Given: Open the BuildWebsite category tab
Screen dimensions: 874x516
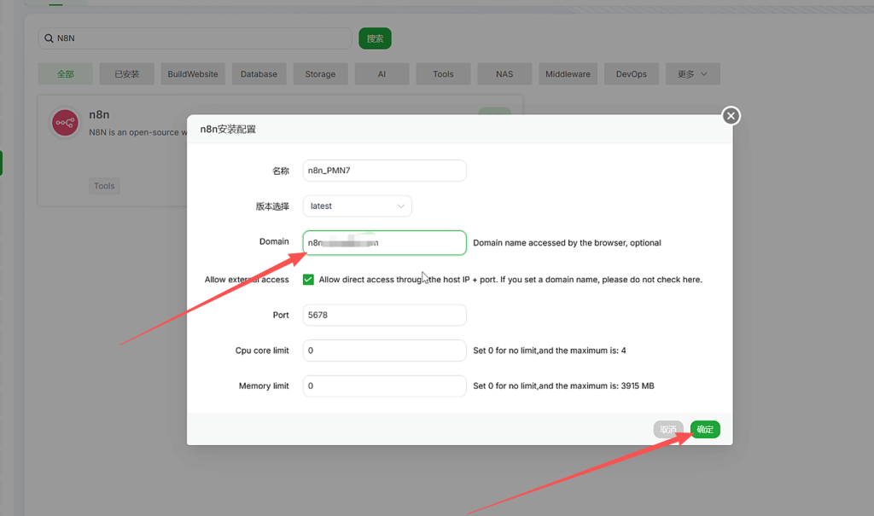Looking at the screenshot, I should pyautogui.click(x=192, y=74).
